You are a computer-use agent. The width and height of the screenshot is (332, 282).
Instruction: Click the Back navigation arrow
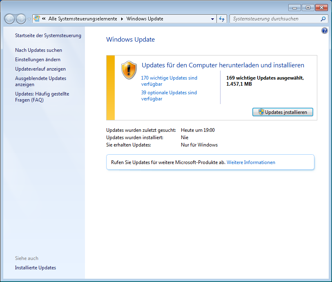click(x=9, y=19)
